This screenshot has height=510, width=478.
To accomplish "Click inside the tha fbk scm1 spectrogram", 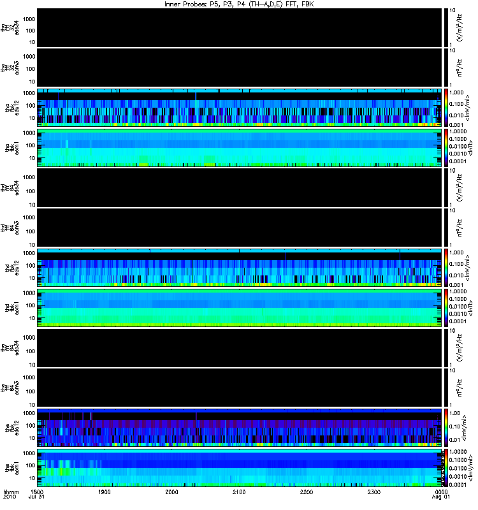I will click(x=240, y=148).
